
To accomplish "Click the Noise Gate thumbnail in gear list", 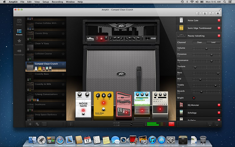I will [181, 20].
